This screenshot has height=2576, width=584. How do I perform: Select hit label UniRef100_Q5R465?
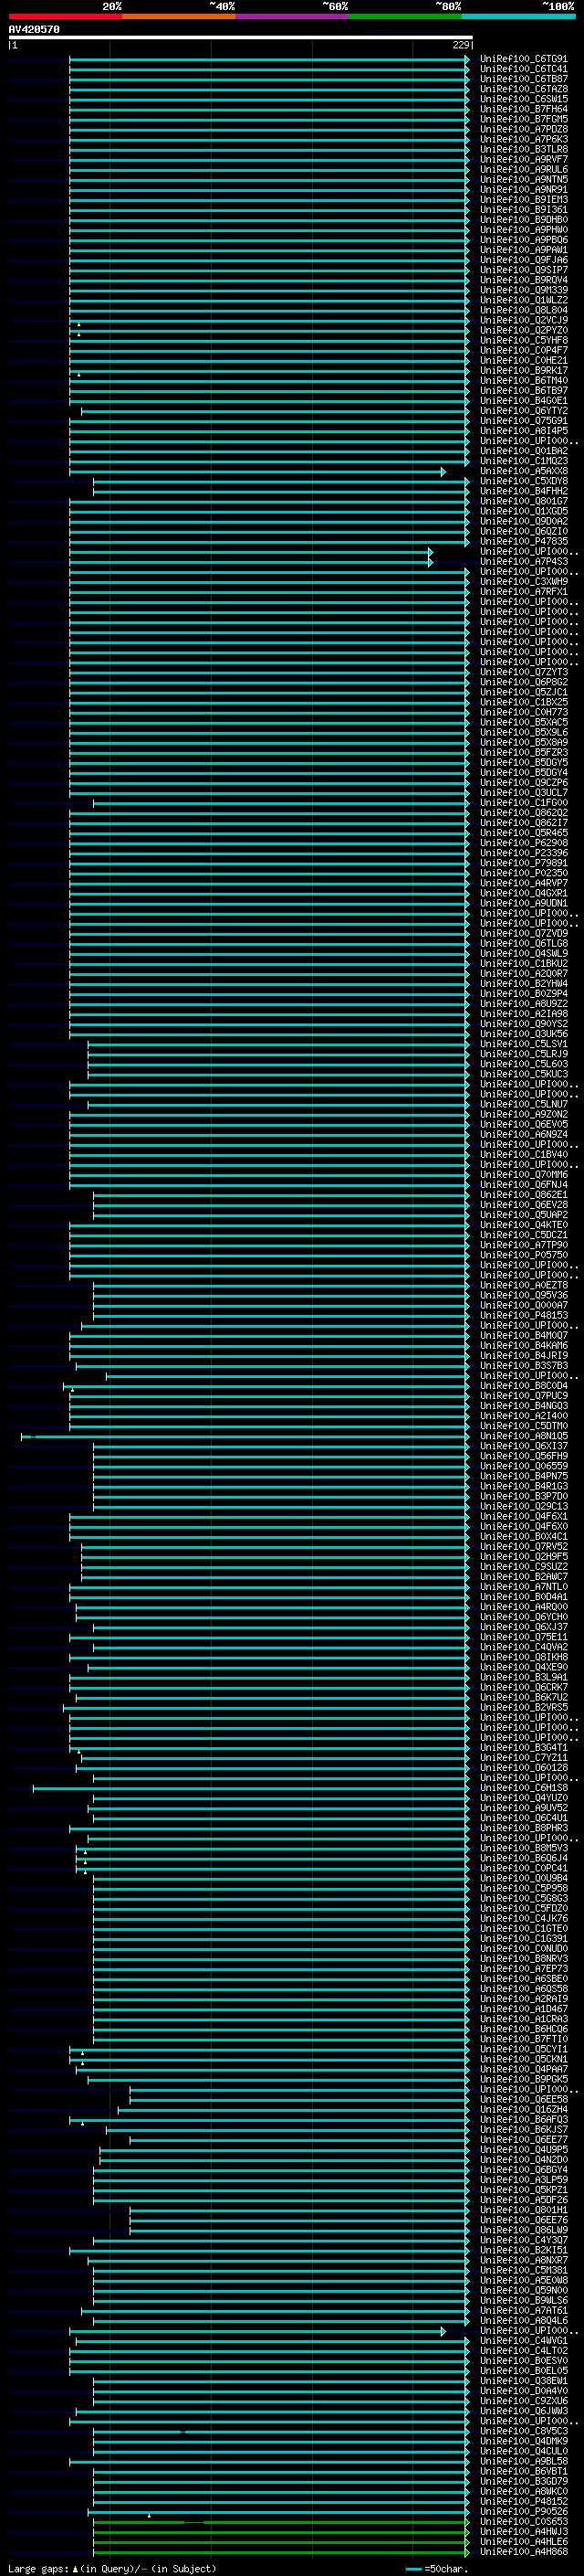tap(524, 833)
